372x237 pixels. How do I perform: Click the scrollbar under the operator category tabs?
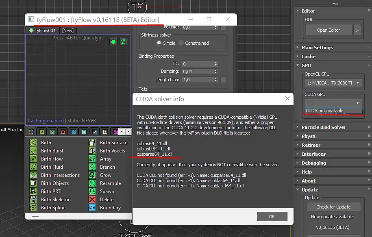coord(78,137)
